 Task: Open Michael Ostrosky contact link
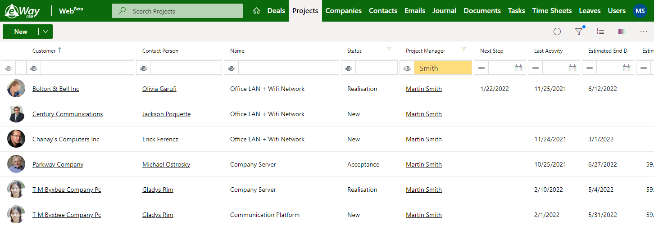(x=166, y=164)
